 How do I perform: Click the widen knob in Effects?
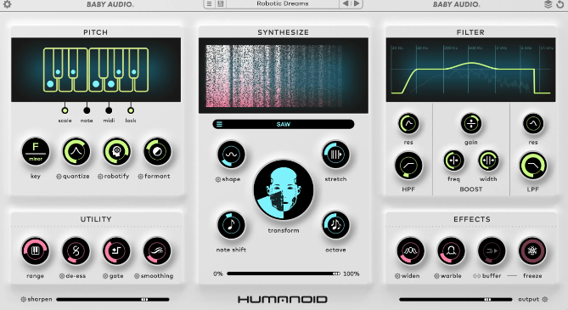pos(410,251)
